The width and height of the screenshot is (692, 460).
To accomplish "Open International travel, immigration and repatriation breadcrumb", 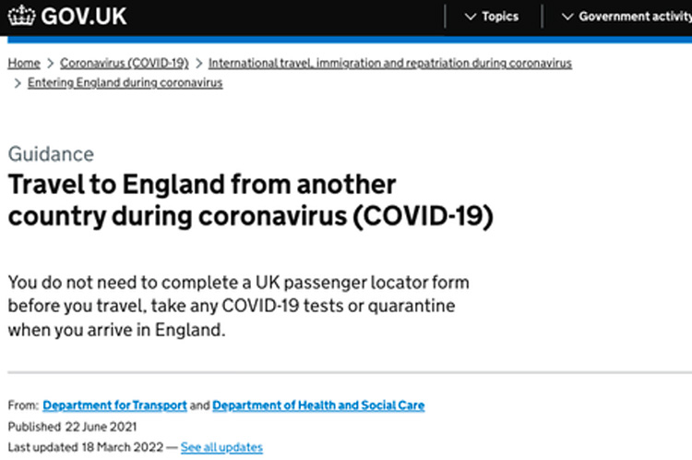I will 390,63.
